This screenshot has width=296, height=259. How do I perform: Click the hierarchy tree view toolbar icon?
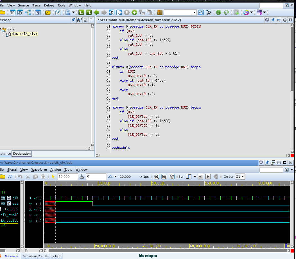pos(28,13)
